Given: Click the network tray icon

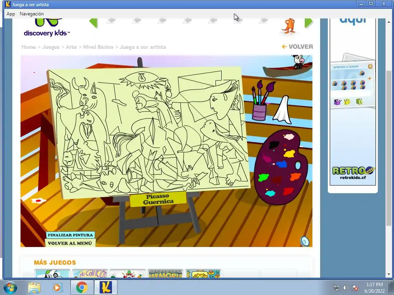Looking at the screenshot, I should (336, 288).
